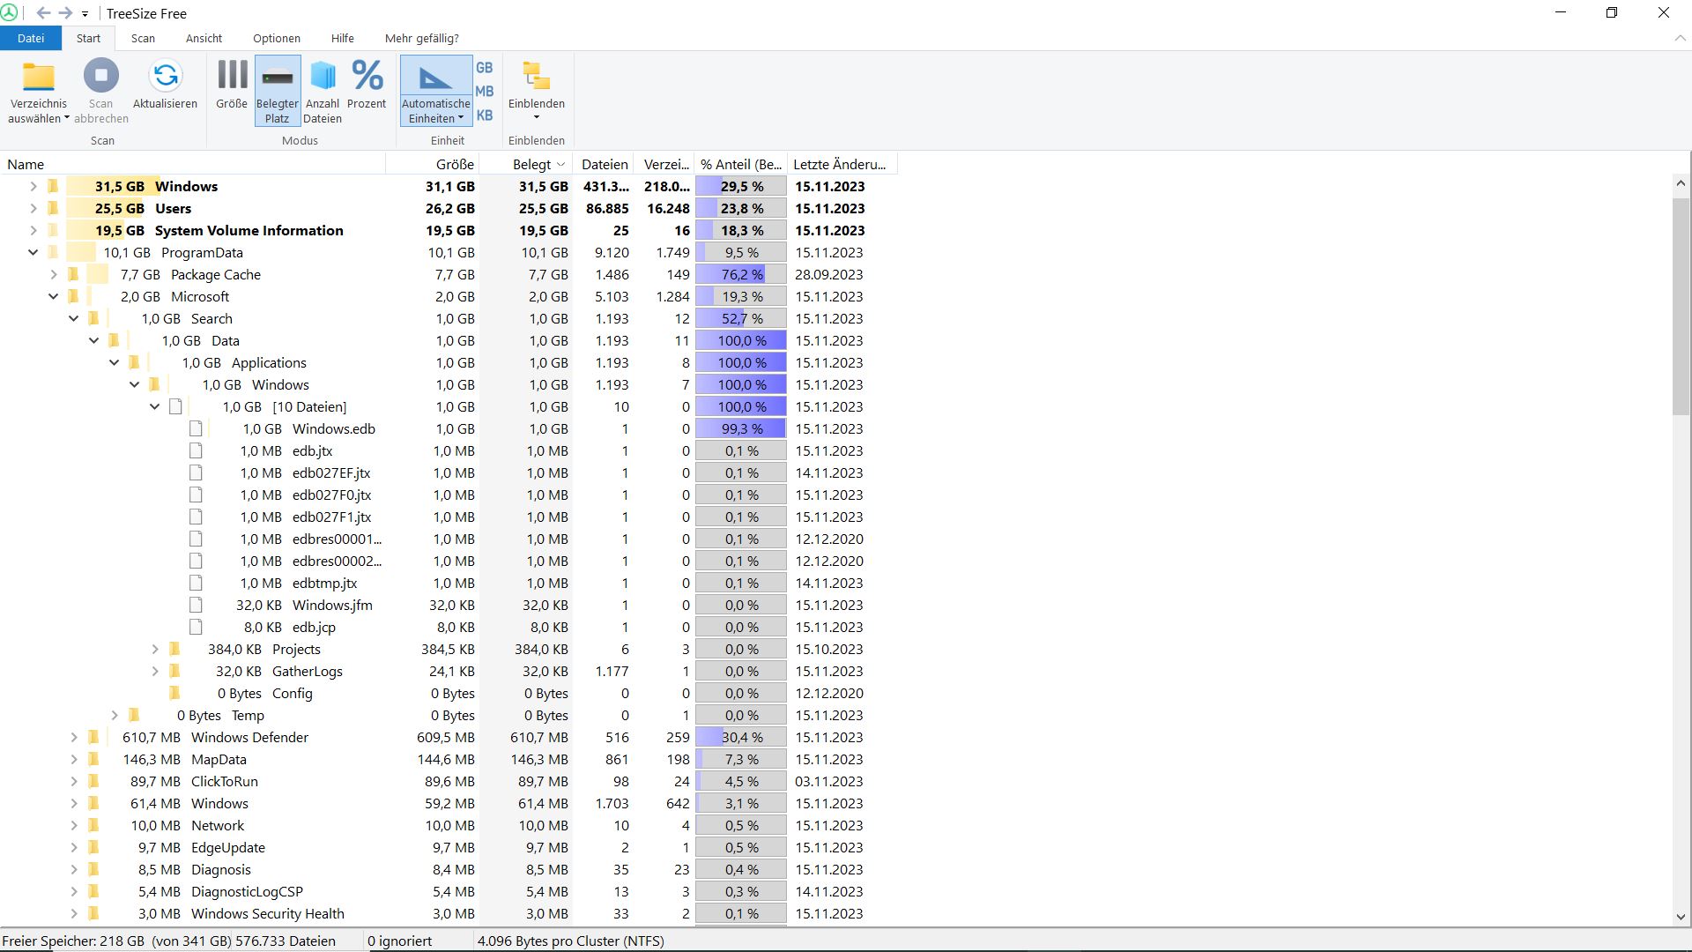The height and width of the screenshot is (952, 1692).
Task: Click the Einblenden ribbon icon
Action: tap(536, 77)
